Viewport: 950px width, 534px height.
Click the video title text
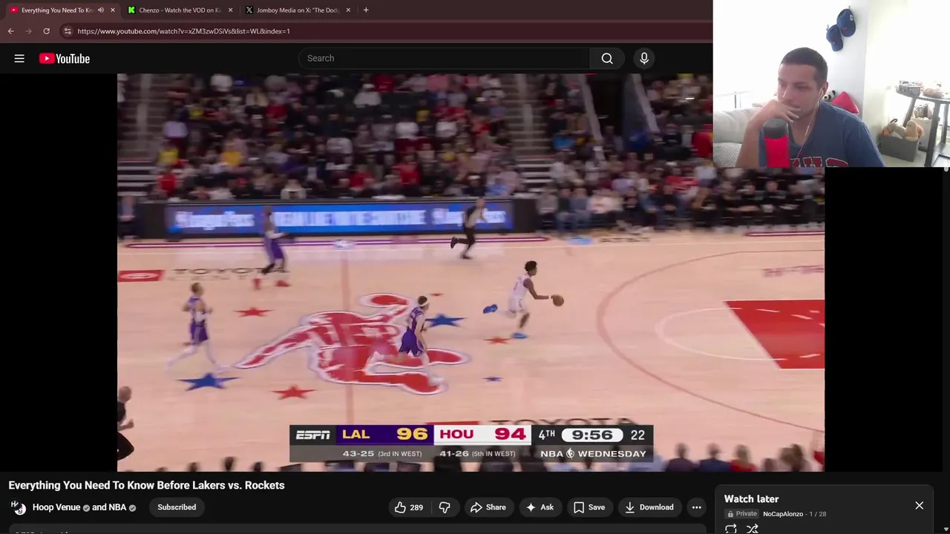click(x=146, y=485)
